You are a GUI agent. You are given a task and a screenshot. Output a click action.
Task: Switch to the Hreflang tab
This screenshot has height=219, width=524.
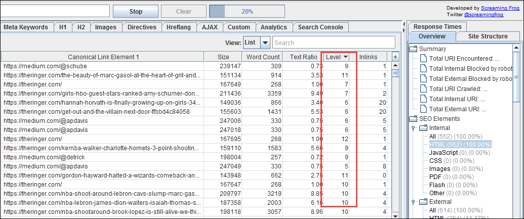[178, 27]
